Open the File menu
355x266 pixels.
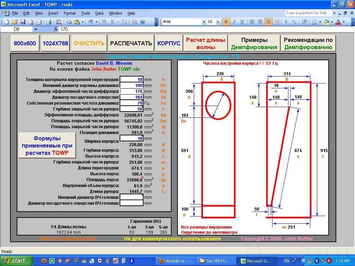(15, 13)
